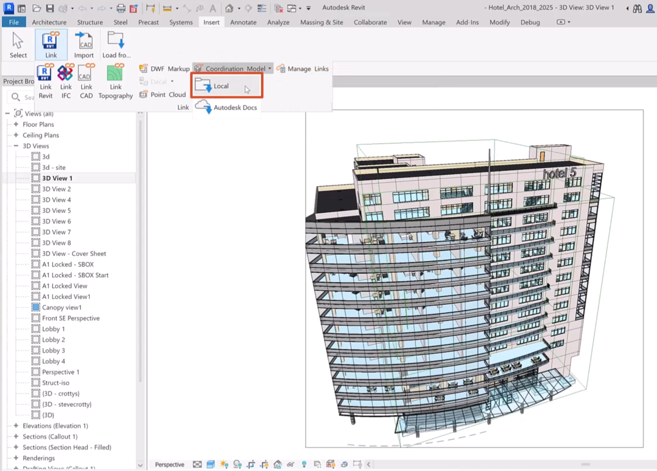657x471 pixels.
Task: Click the Save disk icon
Action: pos(50,8)
